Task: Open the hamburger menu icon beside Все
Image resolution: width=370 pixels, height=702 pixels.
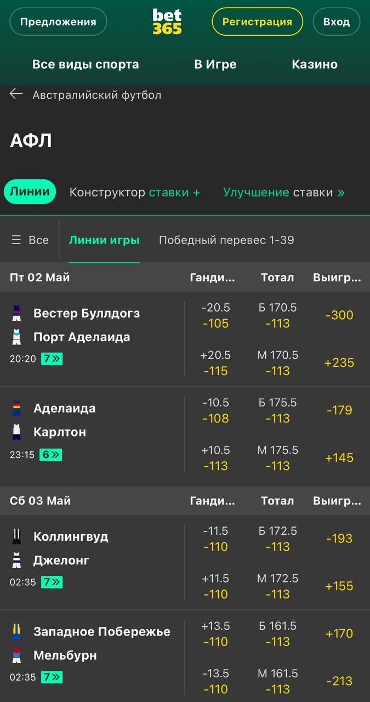Action: tap(16, 240)
